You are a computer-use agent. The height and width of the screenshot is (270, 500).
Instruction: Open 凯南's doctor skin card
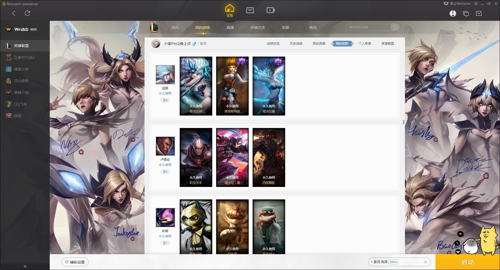[269, 227]
